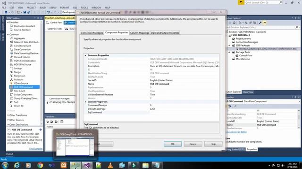Click Home icon in Solution Explorer
Image resolution: width=302 pixels, height=169 pixels.
click(x=234, y=23)
